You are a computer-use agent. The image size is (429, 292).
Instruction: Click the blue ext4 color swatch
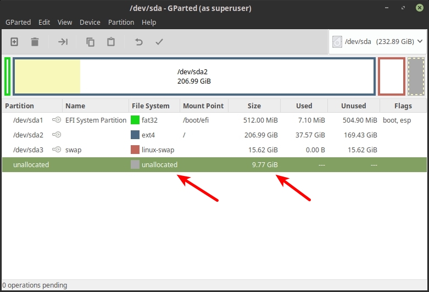coord(135,135)
